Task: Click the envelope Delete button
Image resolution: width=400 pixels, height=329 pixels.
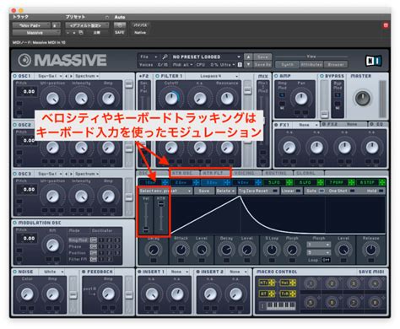Action: coord(226,191)
